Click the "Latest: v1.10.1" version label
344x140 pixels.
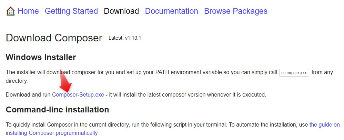(125, 38)
